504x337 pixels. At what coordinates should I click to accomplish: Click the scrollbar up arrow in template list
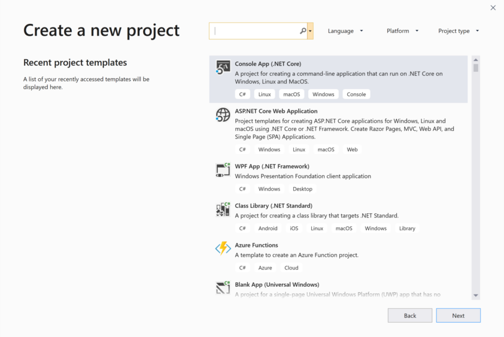(x=476, y=60)
